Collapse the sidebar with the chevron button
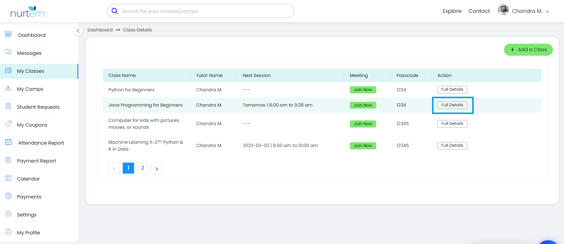This screenshot has height=244, width=564. pyautogui.click(x=78, y=31)
